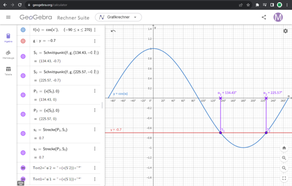The height and width of the screenshot is (186, 292).
Task: Open browser side panel icon
Action: [272, 5]
